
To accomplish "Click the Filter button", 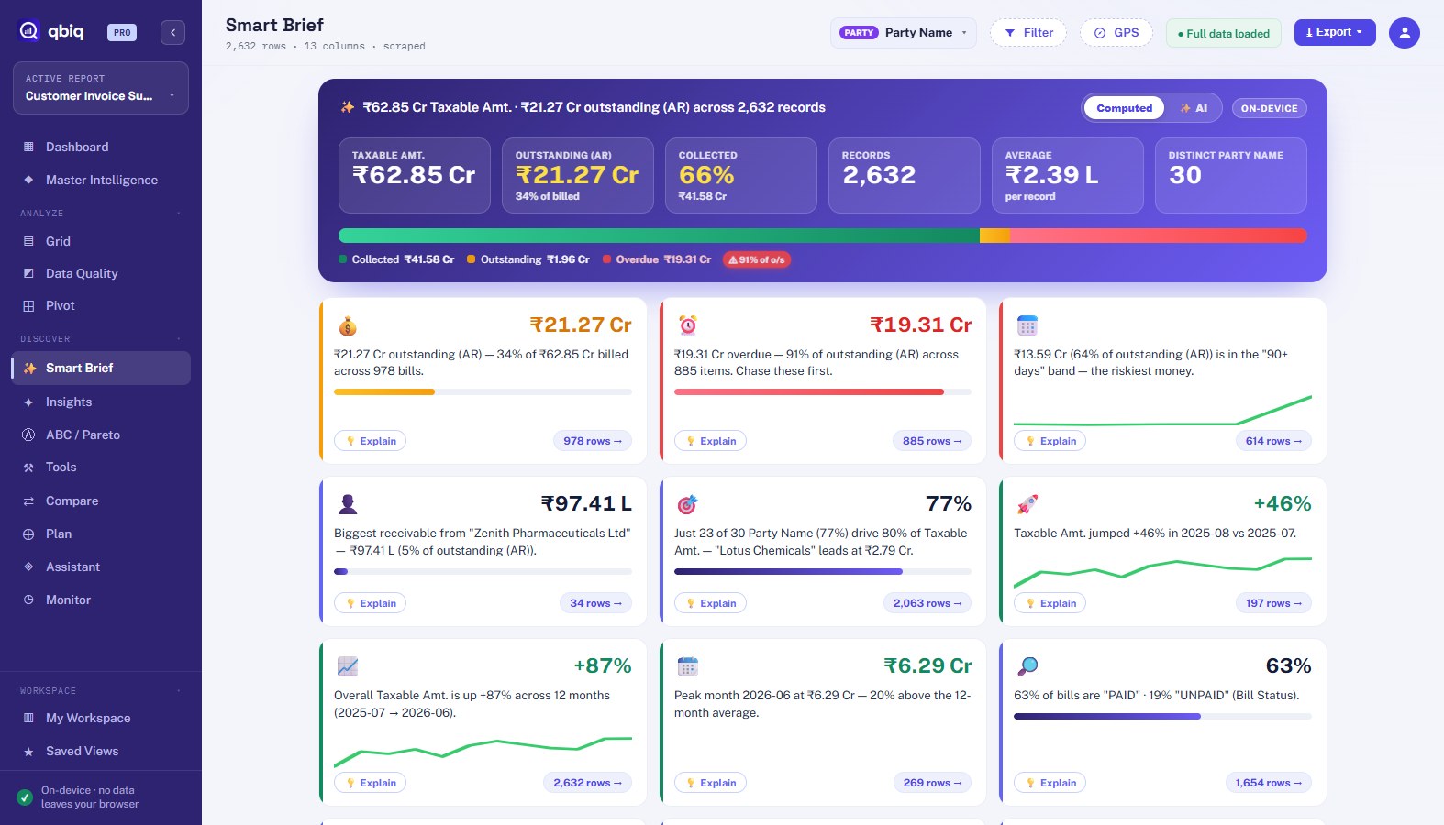I will pos(1028,33).
